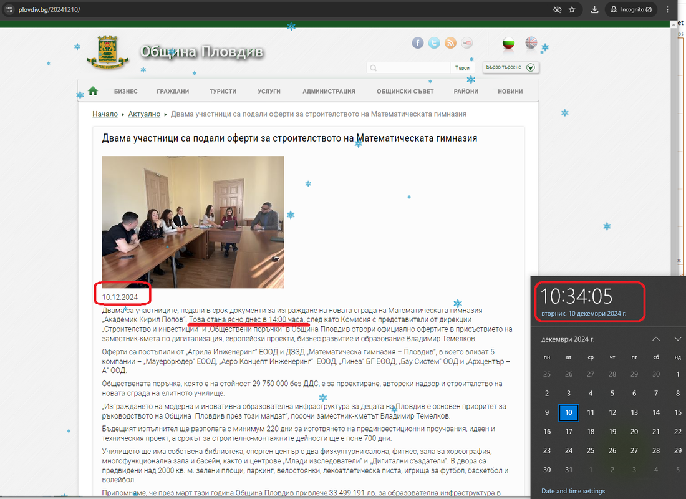The image size is (686, 499).
Task: Click the декември 2024 г. month header
Action: (568, 339)
